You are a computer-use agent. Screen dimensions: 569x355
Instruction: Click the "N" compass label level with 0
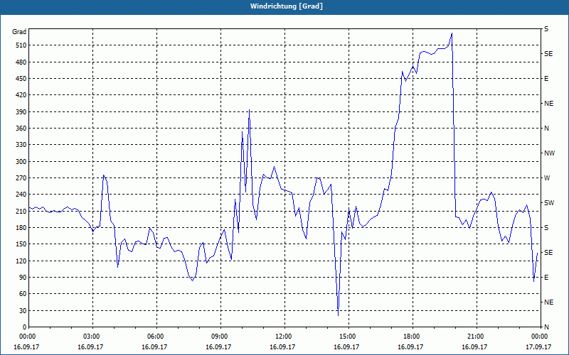click(547, 327)
